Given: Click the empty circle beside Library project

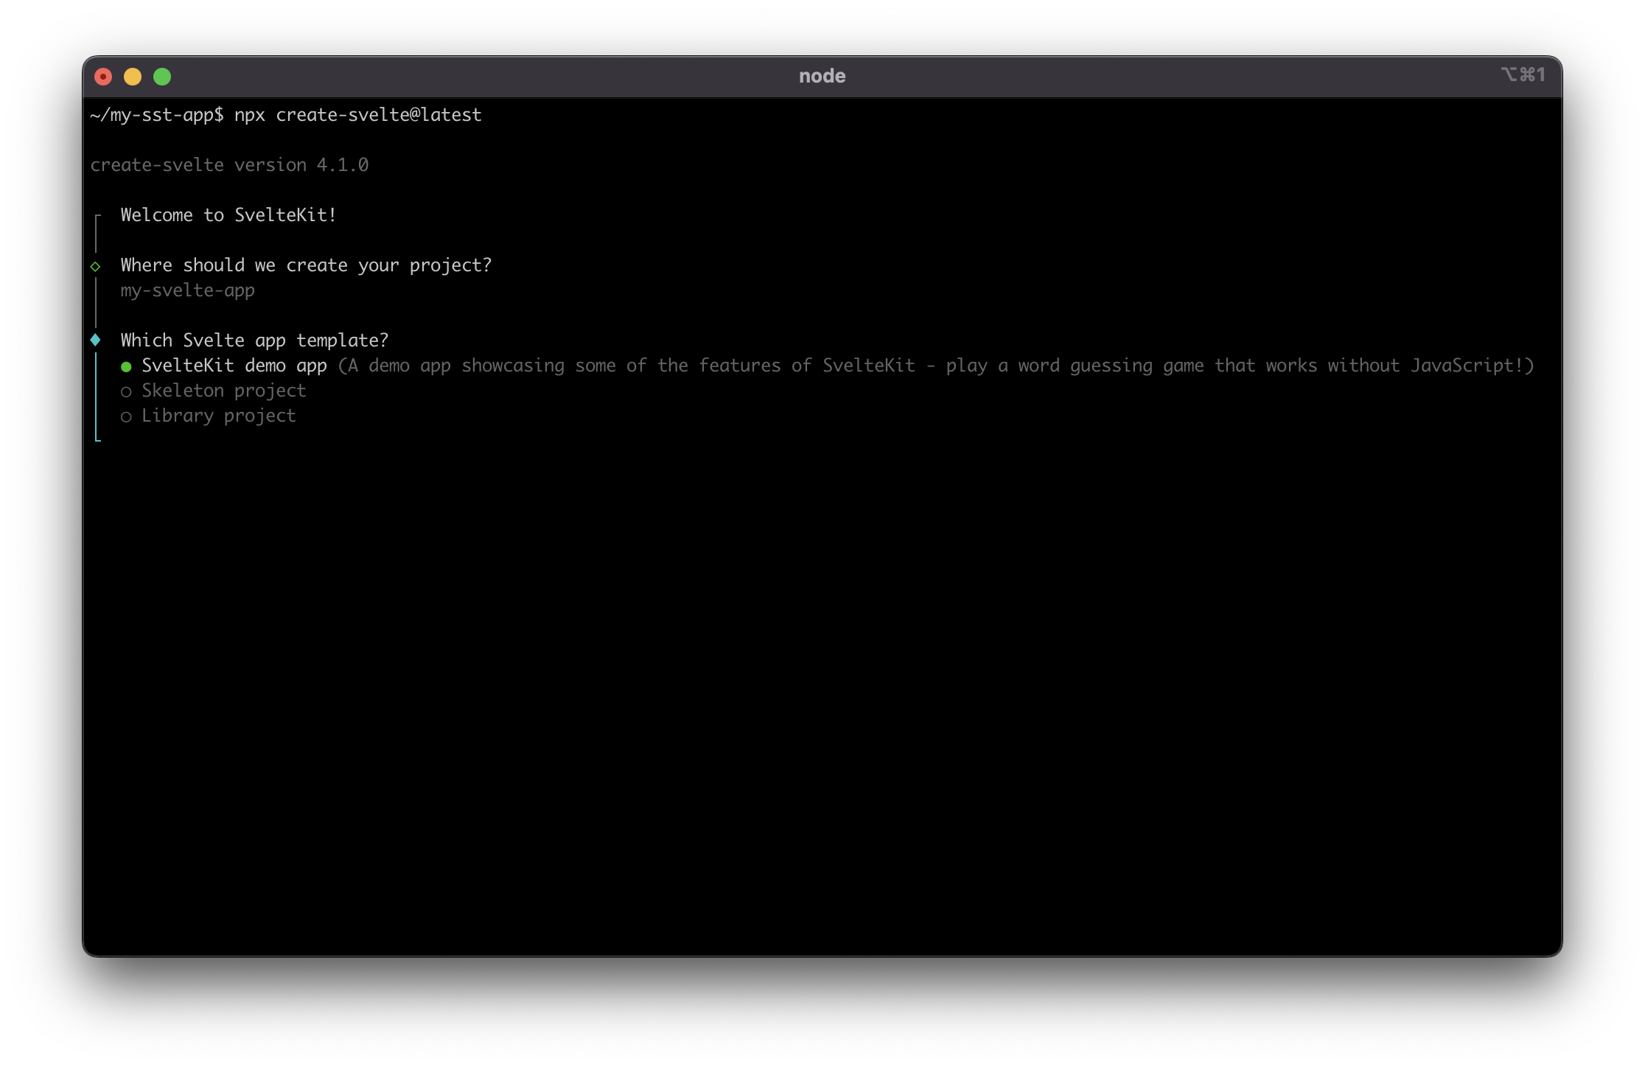Looking at the screenshot, I should click(127, 416).
